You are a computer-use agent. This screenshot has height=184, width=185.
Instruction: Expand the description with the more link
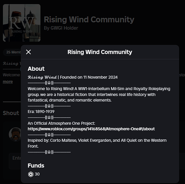click(8, 82)
